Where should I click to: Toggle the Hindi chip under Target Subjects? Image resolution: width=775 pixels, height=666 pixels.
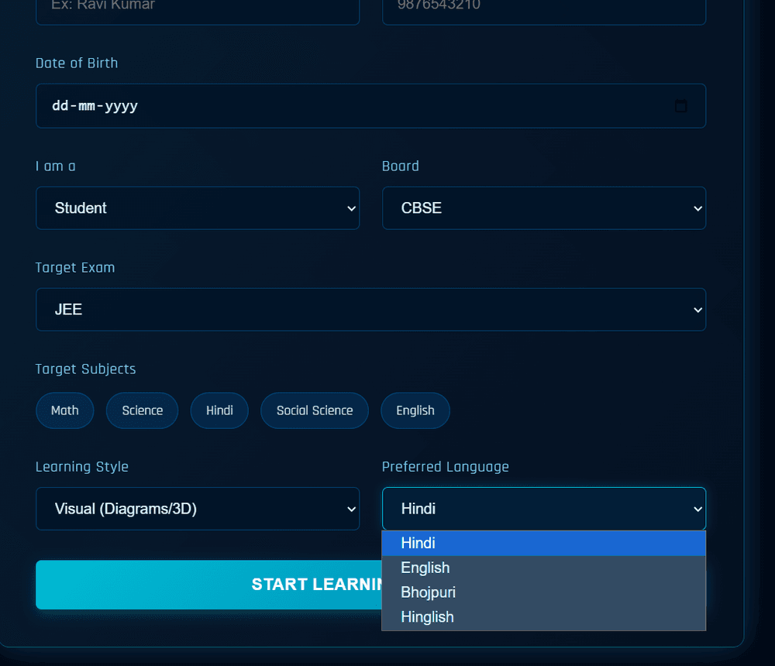point(219,410)
